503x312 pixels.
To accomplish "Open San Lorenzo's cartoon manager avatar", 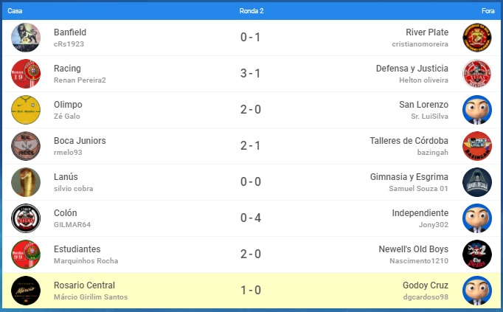I will (x=477, y=110).
